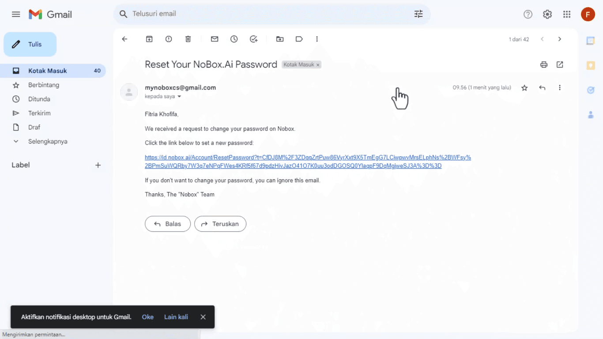
Task: Open the Google Calendar side panel
Action: pyautogui.click(x=591, y=40)
